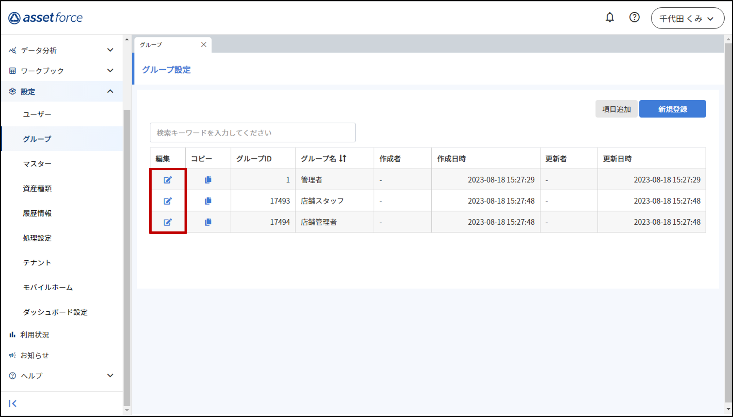The width and height of the screenshot is (733, 417).
Task: Click the edit icon for 店舗スタッフ group
Action: click(x=168, y=201)
